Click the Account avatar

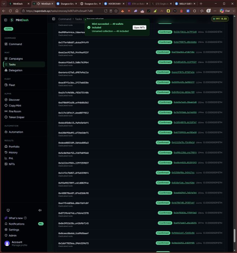pos(7,243)
